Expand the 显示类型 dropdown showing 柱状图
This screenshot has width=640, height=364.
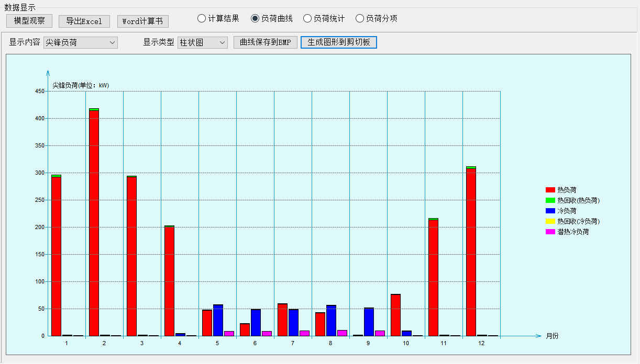(x=203, y=42)
